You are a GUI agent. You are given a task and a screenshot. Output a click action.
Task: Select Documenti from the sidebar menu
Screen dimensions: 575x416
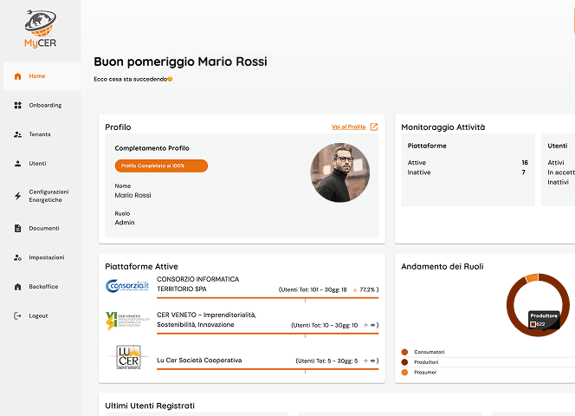pos(44,229)
